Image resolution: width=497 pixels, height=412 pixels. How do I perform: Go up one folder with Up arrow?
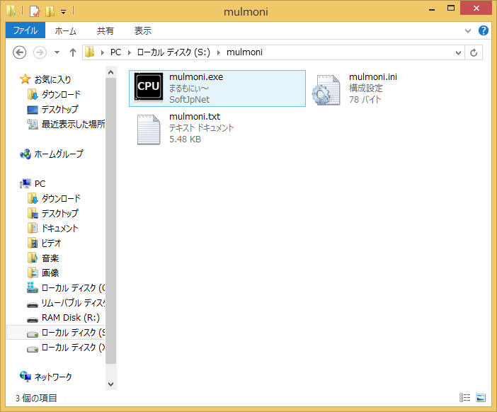(x=72, y=52)
